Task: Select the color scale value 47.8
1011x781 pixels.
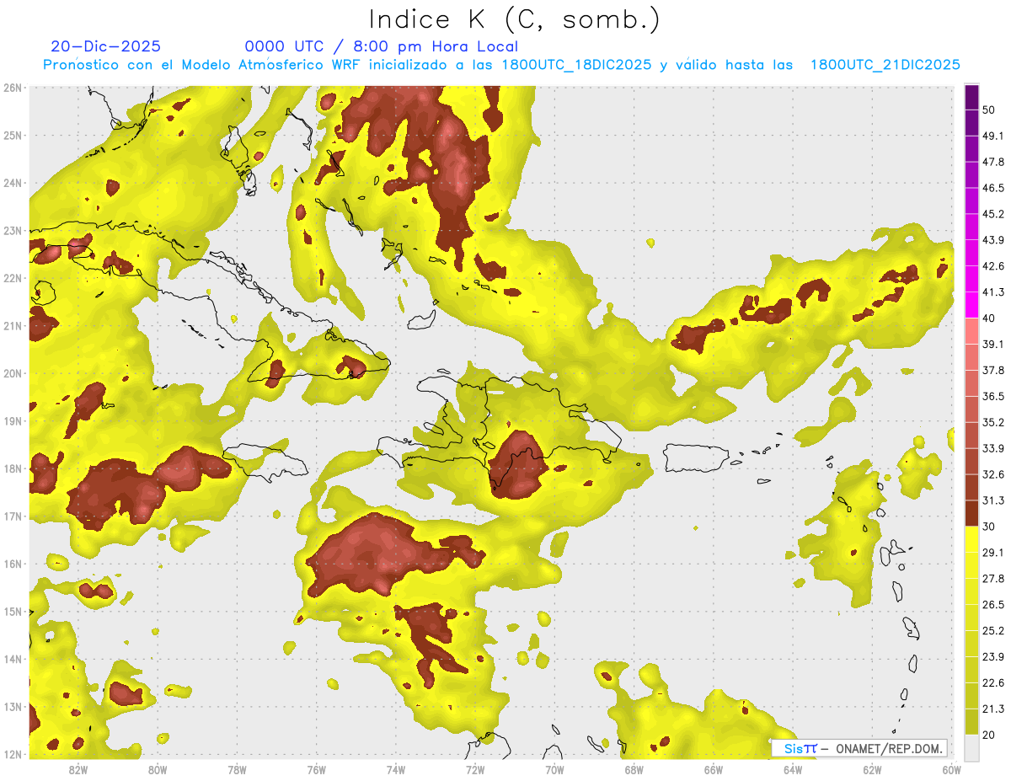Action: point(992,162)
